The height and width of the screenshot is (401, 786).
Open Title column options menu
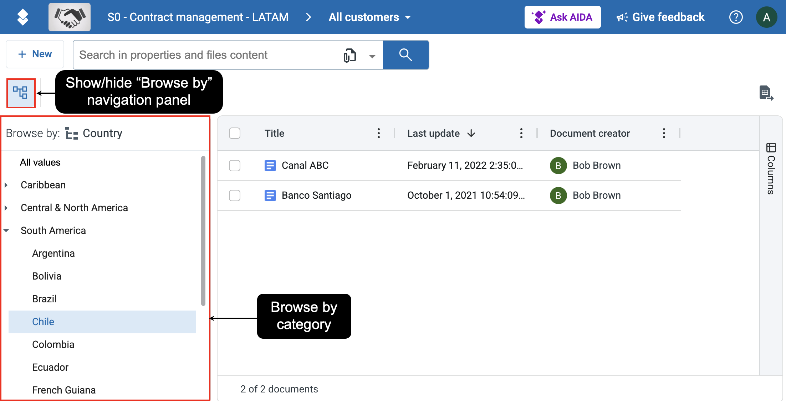pyautogui.click(x=378, y=133)
